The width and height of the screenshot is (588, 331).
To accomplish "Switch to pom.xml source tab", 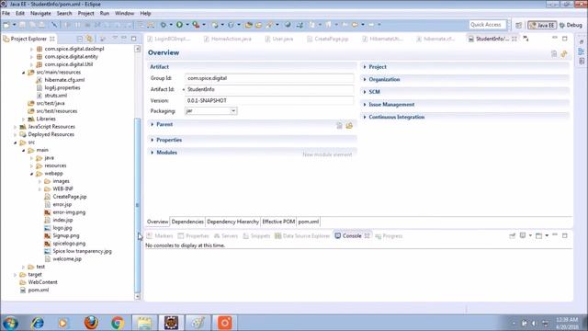I will pyautogui.click(x=309, y=222).
